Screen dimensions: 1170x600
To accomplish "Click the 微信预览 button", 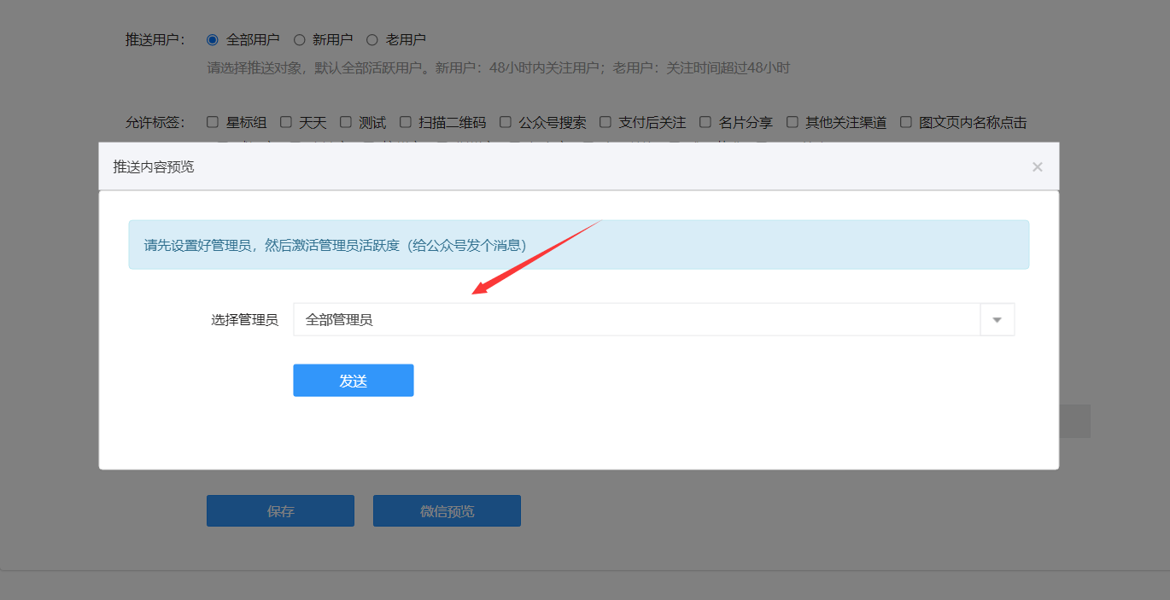I will (x=447, y=511).
